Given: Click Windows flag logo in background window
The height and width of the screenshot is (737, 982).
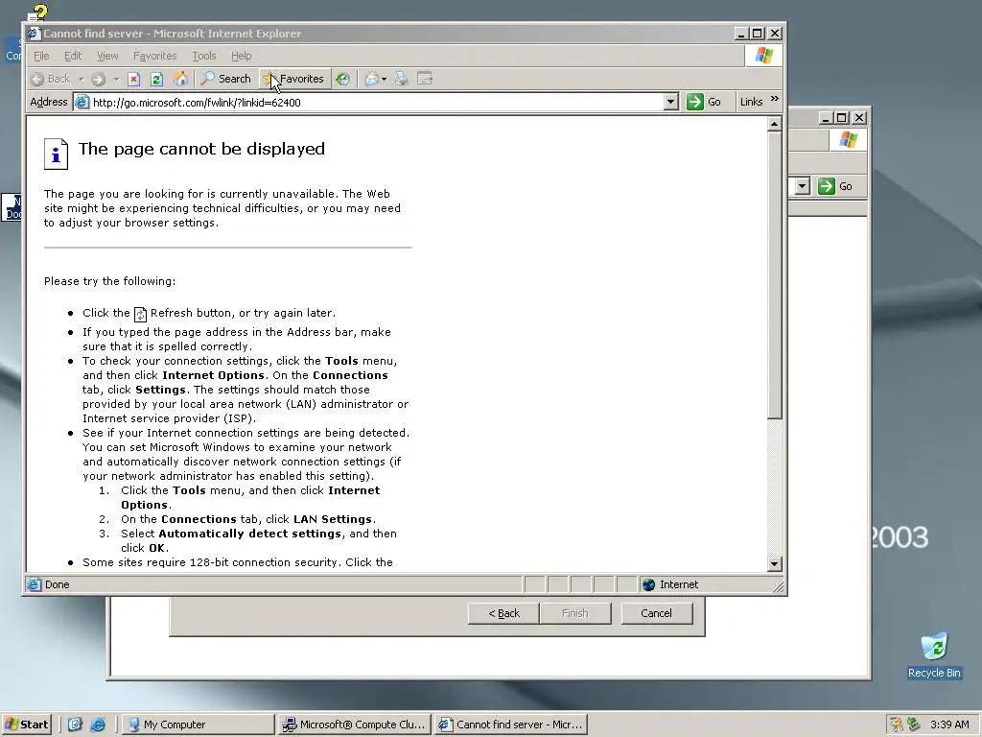Looking at the screenshot, I should click(848, 140).
